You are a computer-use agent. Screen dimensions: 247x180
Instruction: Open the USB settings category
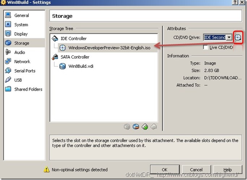pos(24,80)
